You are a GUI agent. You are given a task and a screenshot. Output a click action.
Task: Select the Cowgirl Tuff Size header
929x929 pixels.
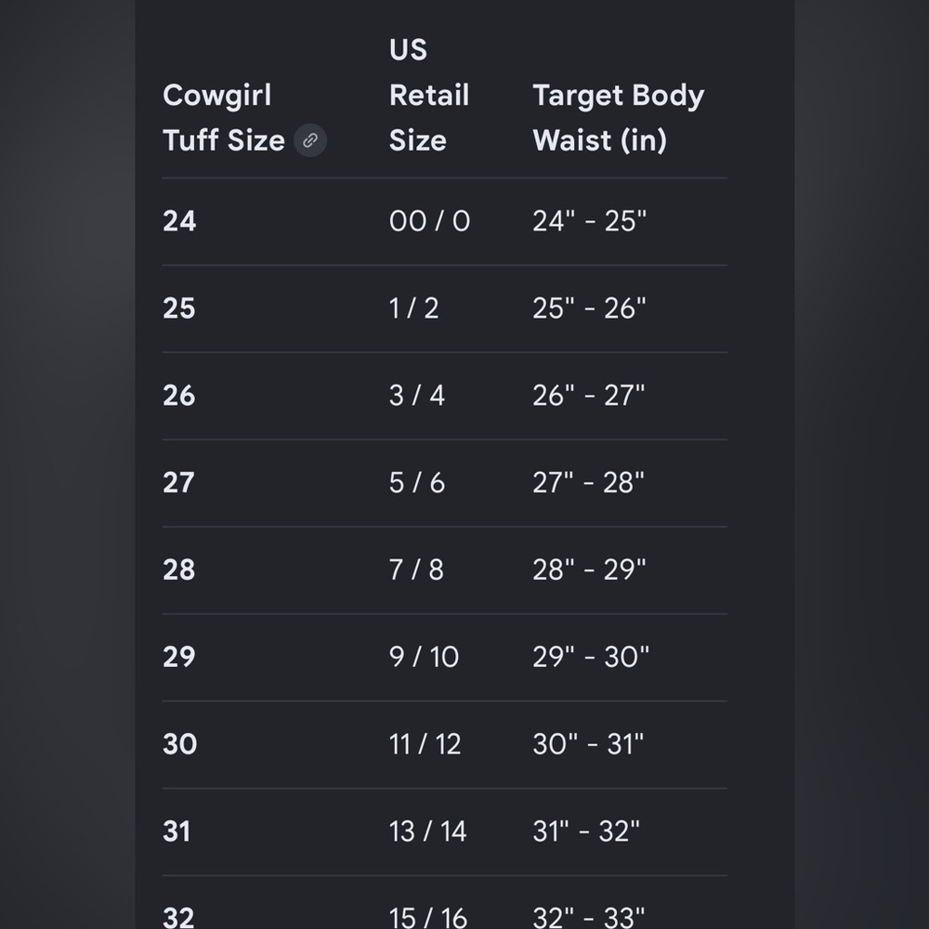224,118
